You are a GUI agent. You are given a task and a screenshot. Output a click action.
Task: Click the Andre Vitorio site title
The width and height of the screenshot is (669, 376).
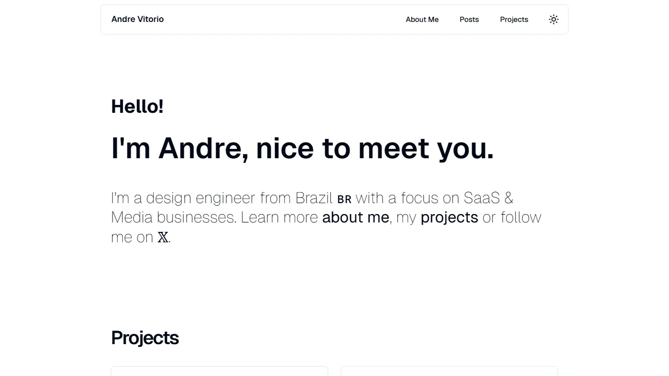(137, 19)
